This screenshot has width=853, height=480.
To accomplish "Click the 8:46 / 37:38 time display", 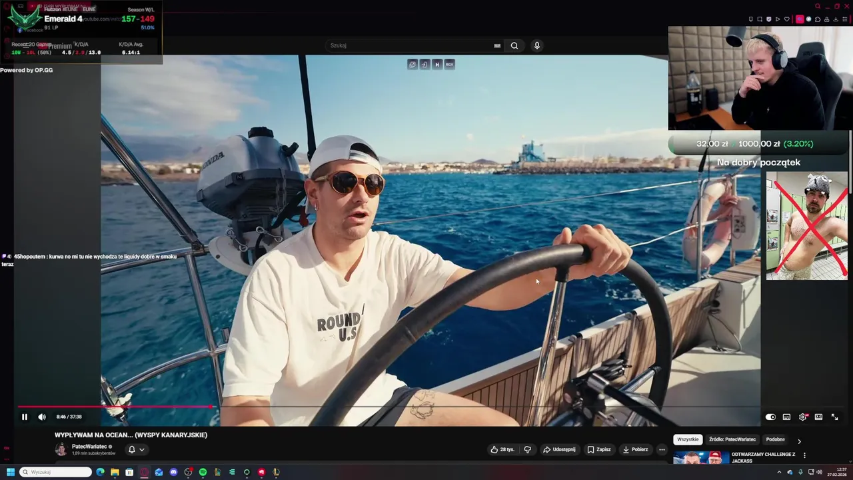I will pos(69,417).
